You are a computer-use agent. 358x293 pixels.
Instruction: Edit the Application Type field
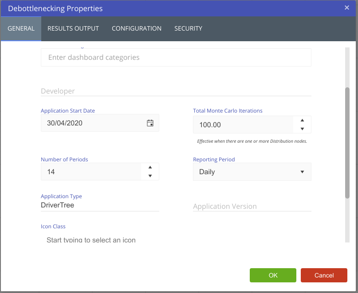[x=99, y=206]
